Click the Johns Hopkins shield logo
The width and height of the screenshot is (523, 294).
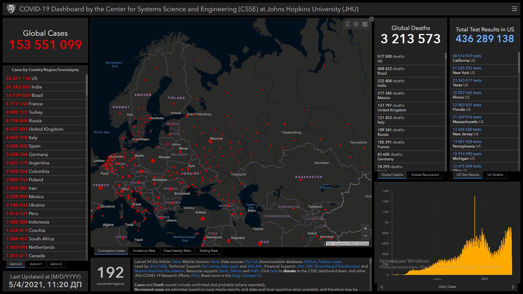[x=11, y=9]
